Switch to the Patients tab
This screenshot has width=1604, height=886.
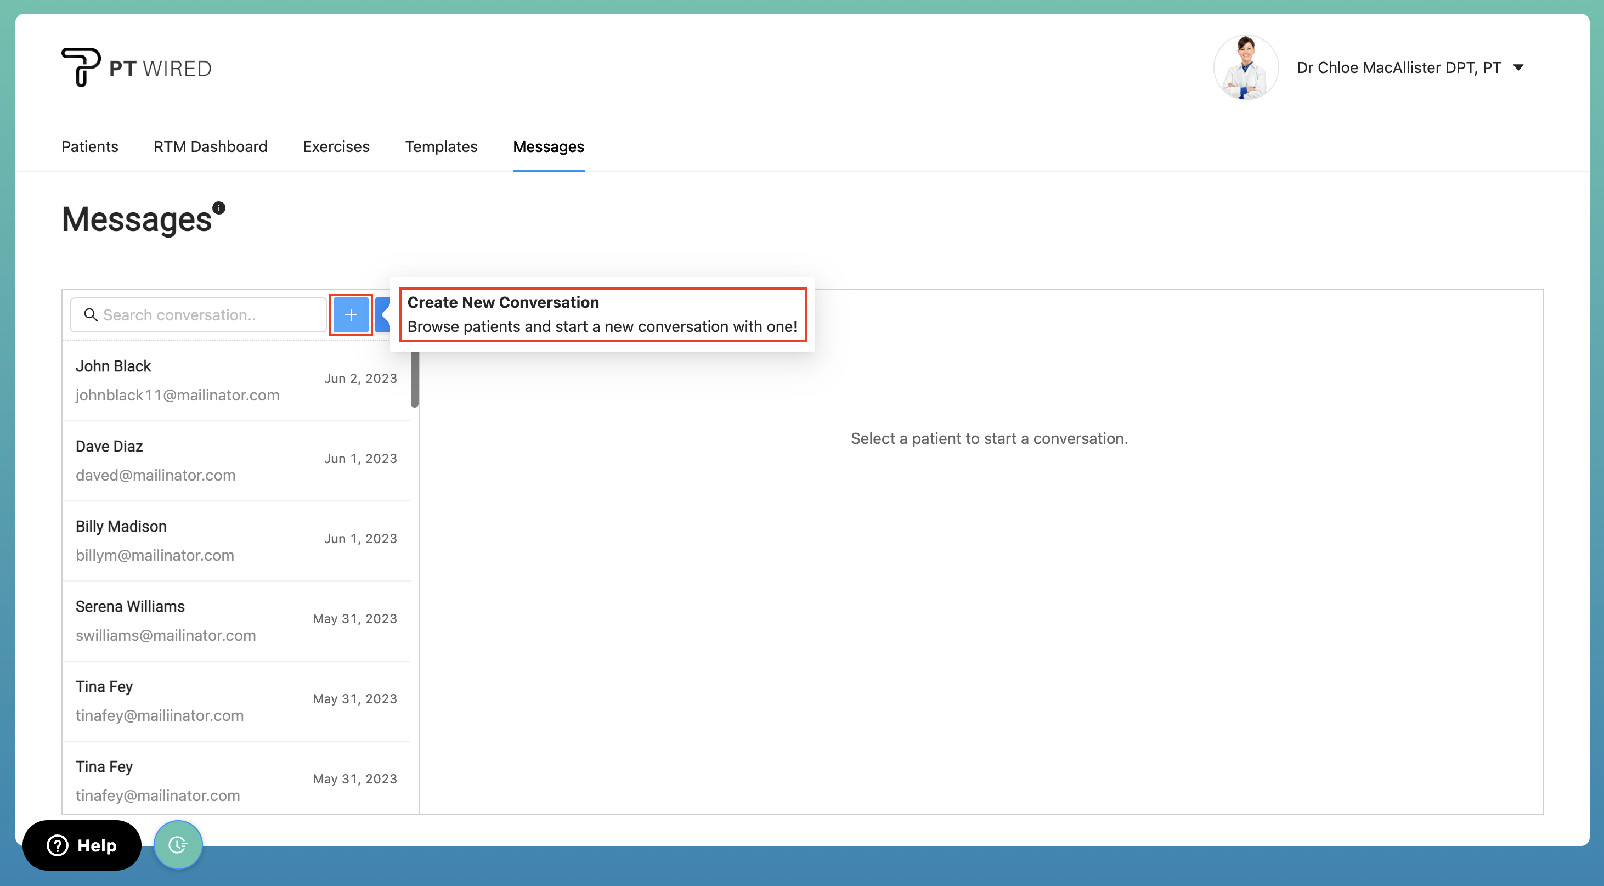point(89,147)
